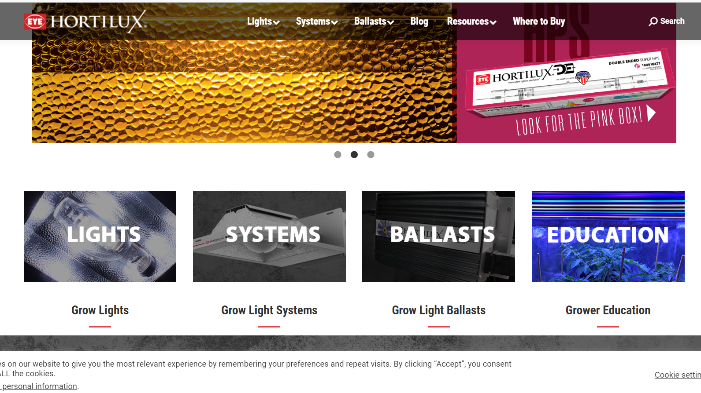
Task: Click the Grow Light Systems heading link
Action: coord(269,310)
